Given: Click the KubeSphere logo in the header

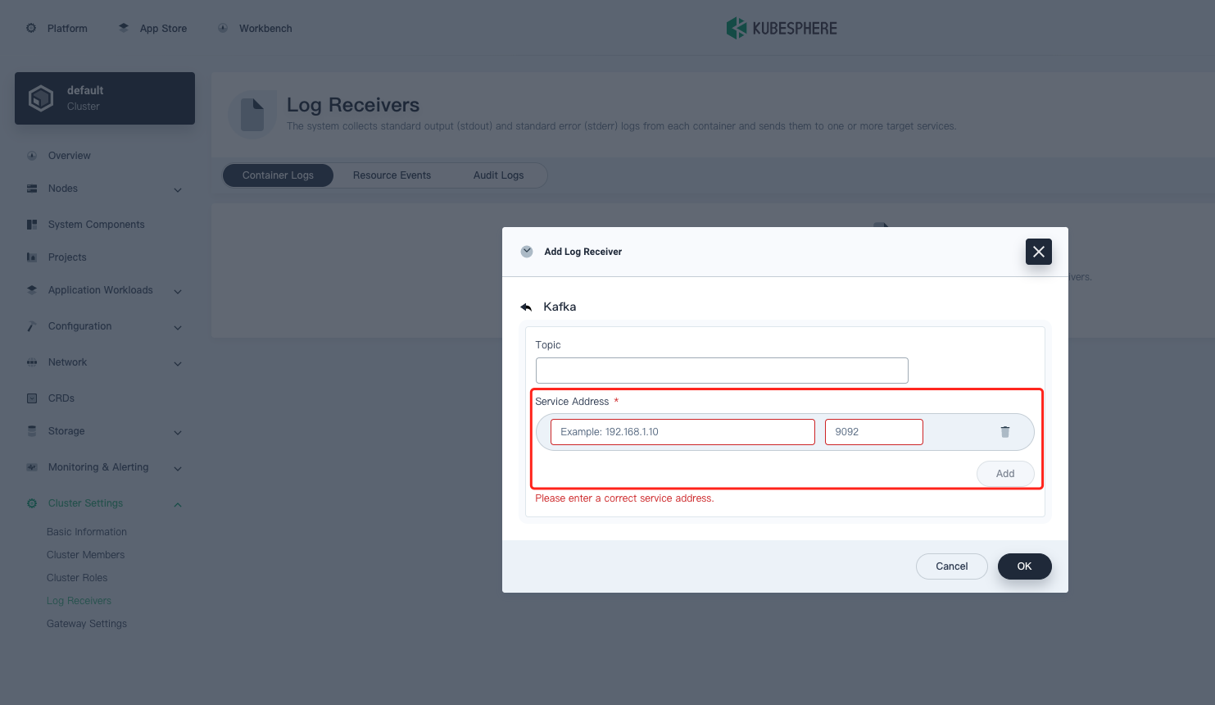Looking at the screenshot, I should coord(781,27).
